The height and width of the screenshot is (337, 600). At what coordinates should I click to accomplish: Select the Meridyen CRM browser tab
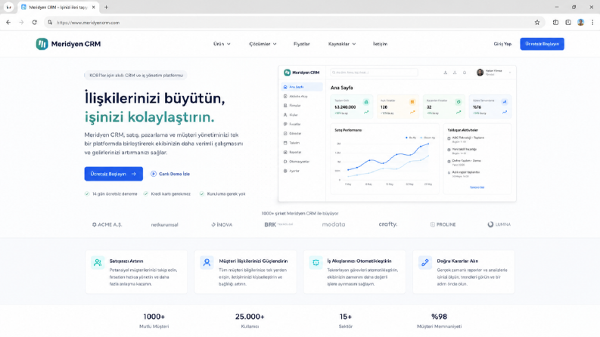pyautogui.click(x=58, y=8)
